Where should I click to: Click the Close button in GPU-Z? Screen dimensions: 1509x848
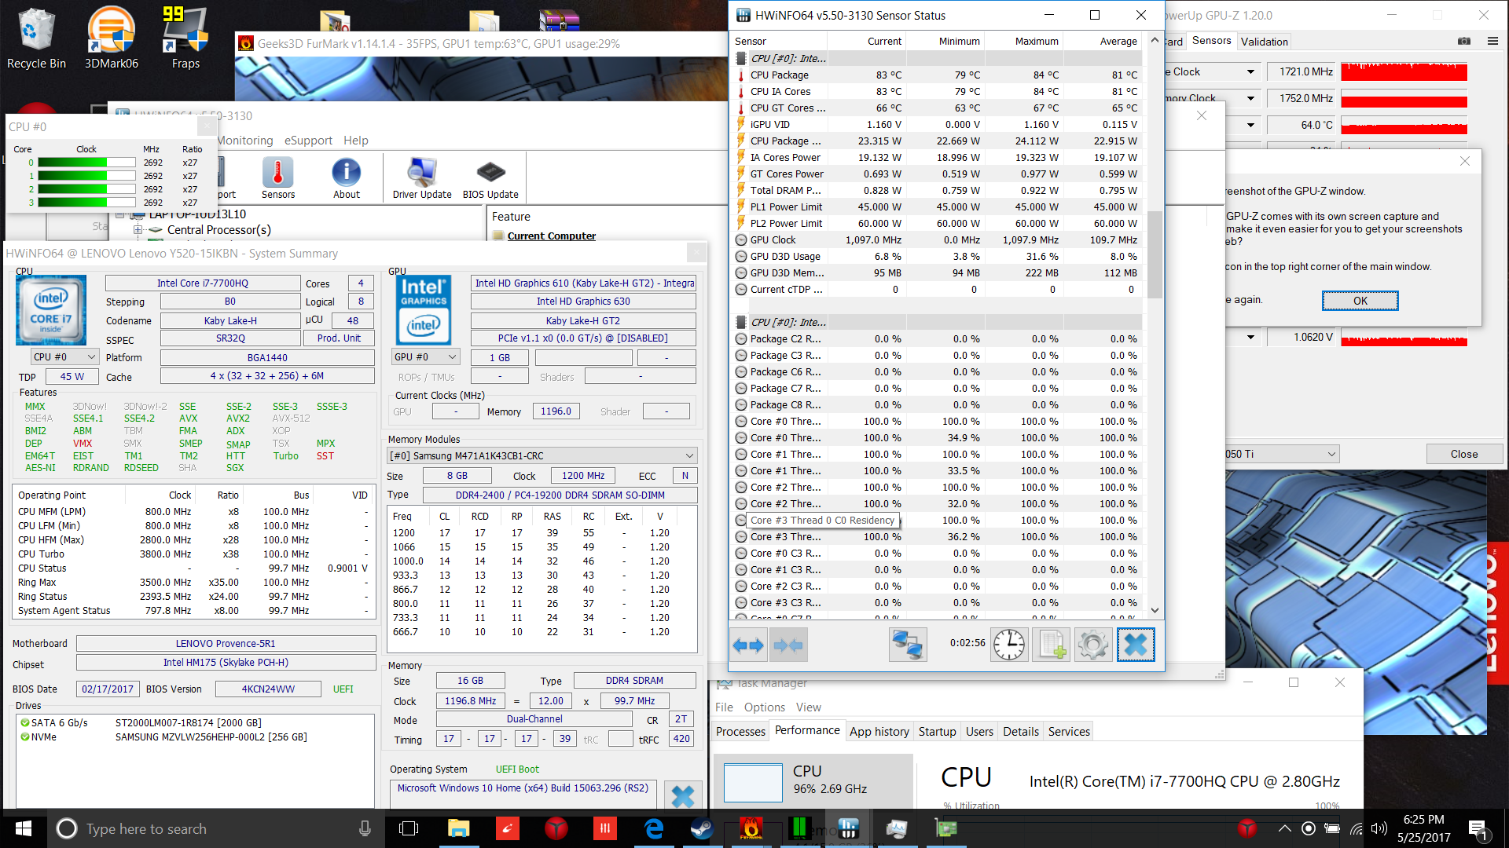coord(1464,454)
